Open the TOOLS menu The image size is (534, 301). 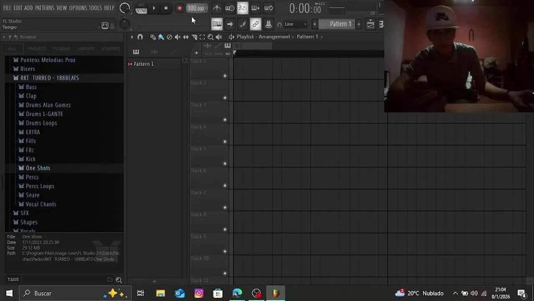pos(95,8)
